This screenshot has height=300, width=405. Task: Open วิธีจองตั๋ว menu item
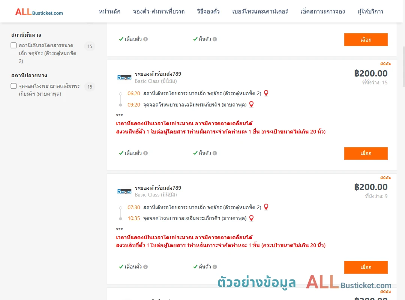(x=208, y=12)
